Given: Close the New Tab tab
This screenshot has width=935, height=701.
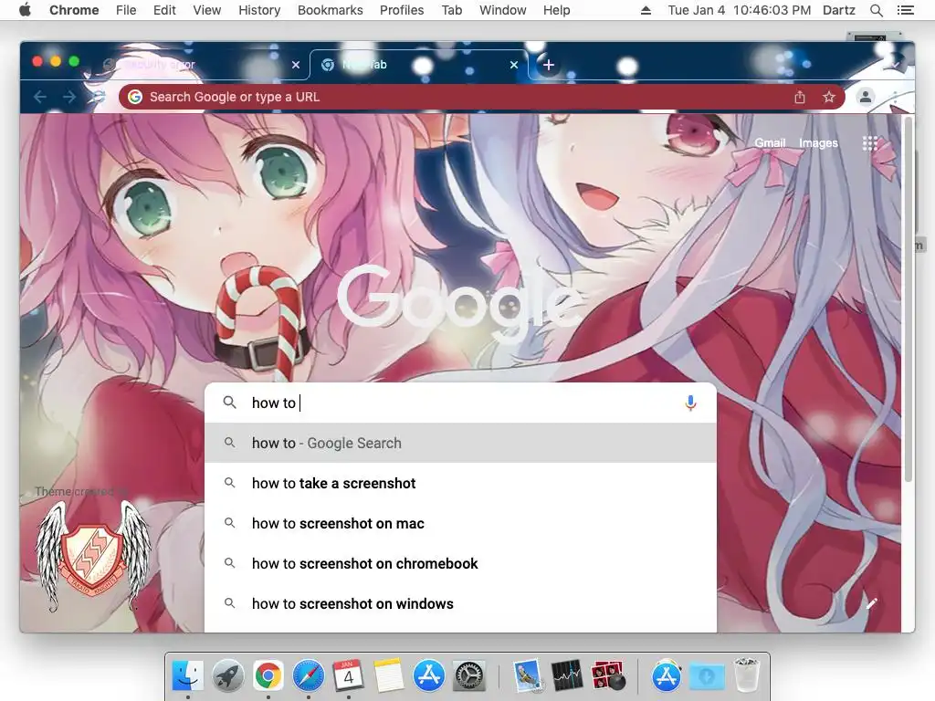Looking at the screenshot, I should [514, 65].
